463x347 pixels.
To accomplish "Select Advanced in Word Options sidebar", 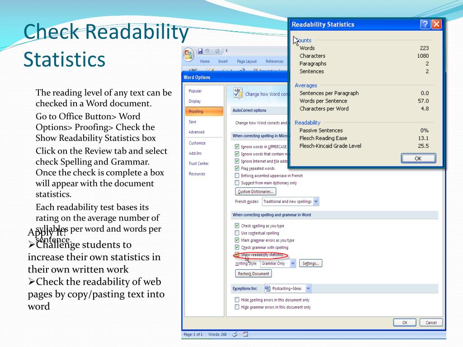I will pyautogui.click(x=204, y=132).
